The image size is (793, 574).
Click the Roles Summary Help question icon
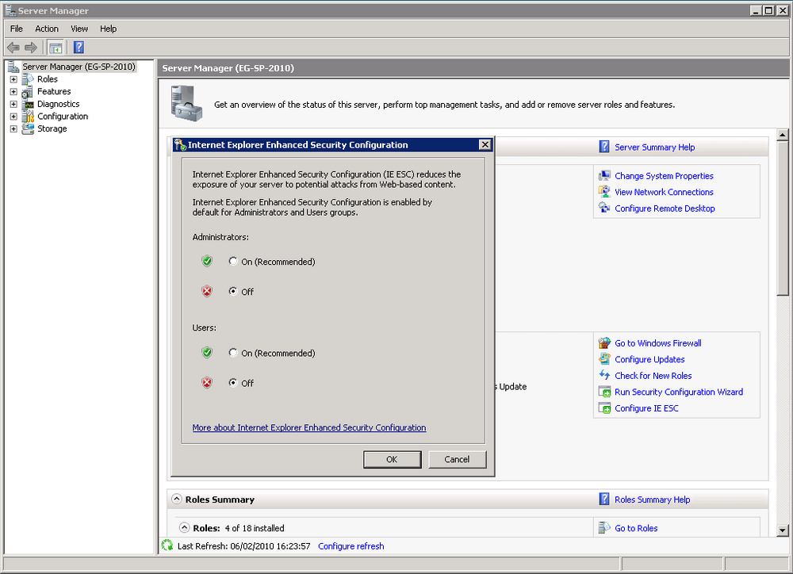click(604, 499)
